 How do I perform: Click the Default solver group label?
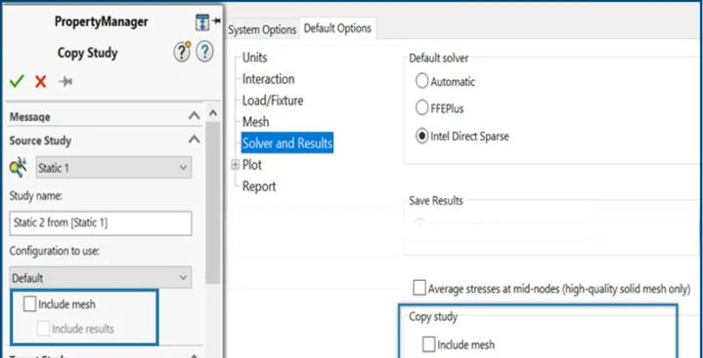coord(439,58)
